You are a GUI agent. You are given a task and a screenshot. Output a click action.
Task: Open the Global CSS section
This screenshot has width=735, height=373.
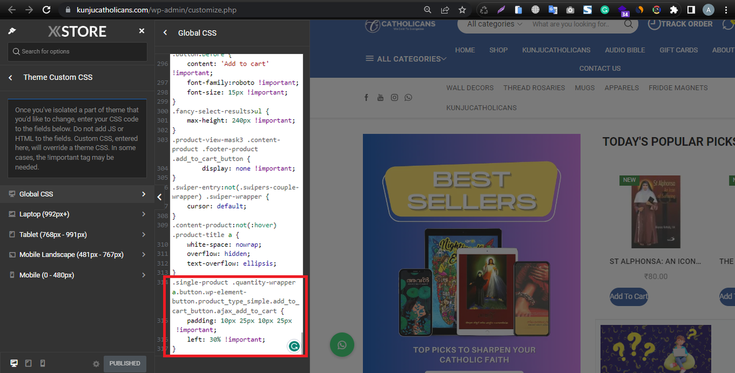pos(77,194)
